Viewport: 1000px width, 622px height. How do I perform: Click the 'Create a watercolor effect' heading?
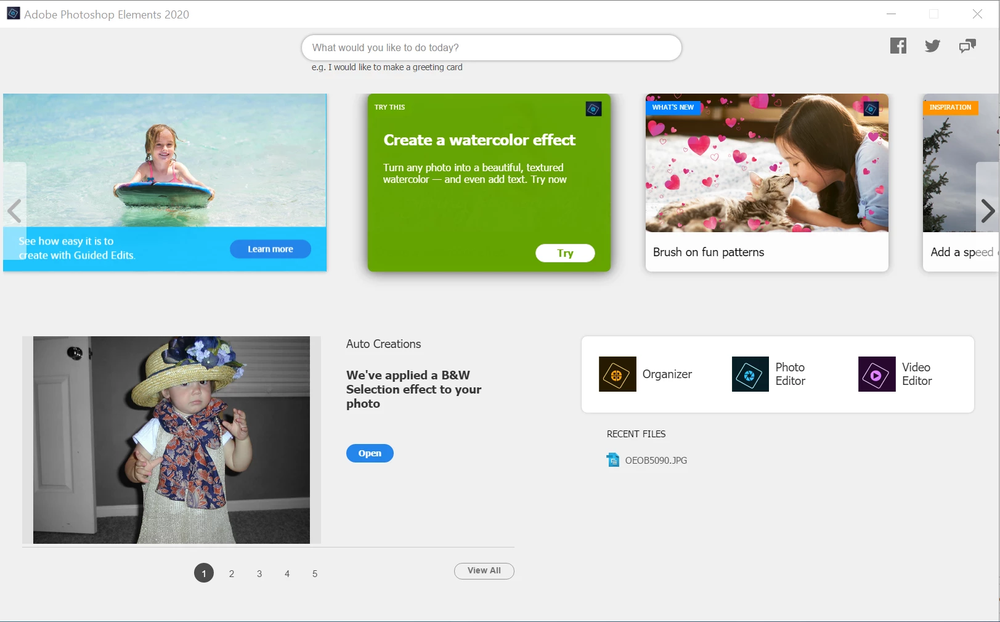tap(479, 140)
